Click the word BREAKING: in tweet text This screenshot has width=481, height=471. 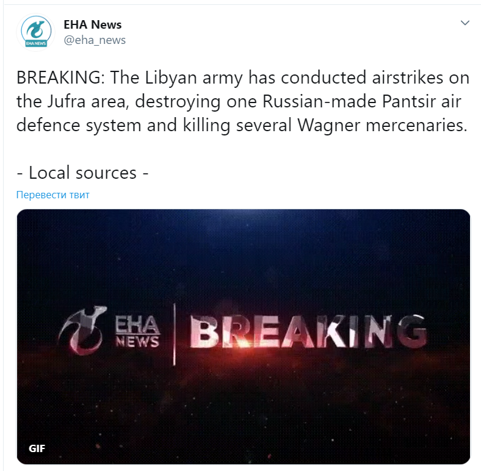pos(61,77)
